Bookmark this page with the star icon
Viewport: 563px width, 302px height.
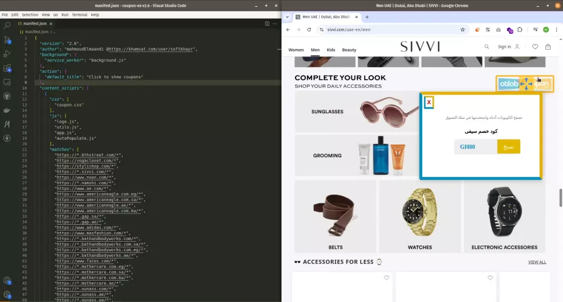[x=462, y=30]
